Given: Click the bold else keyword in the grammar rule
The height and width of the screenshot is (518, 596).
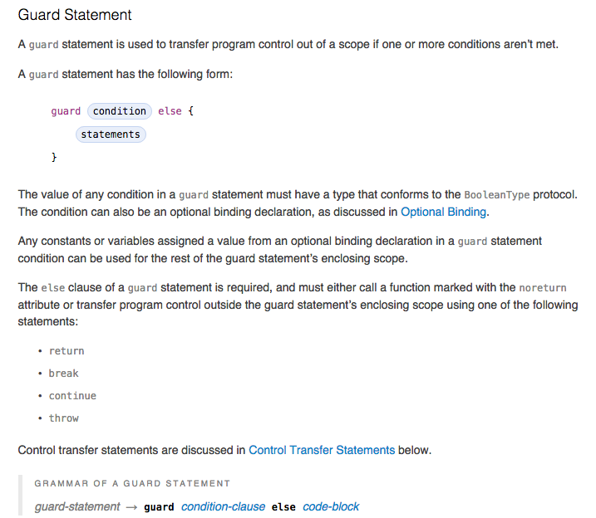Looking at the screenshot, I should pos(283,506).
